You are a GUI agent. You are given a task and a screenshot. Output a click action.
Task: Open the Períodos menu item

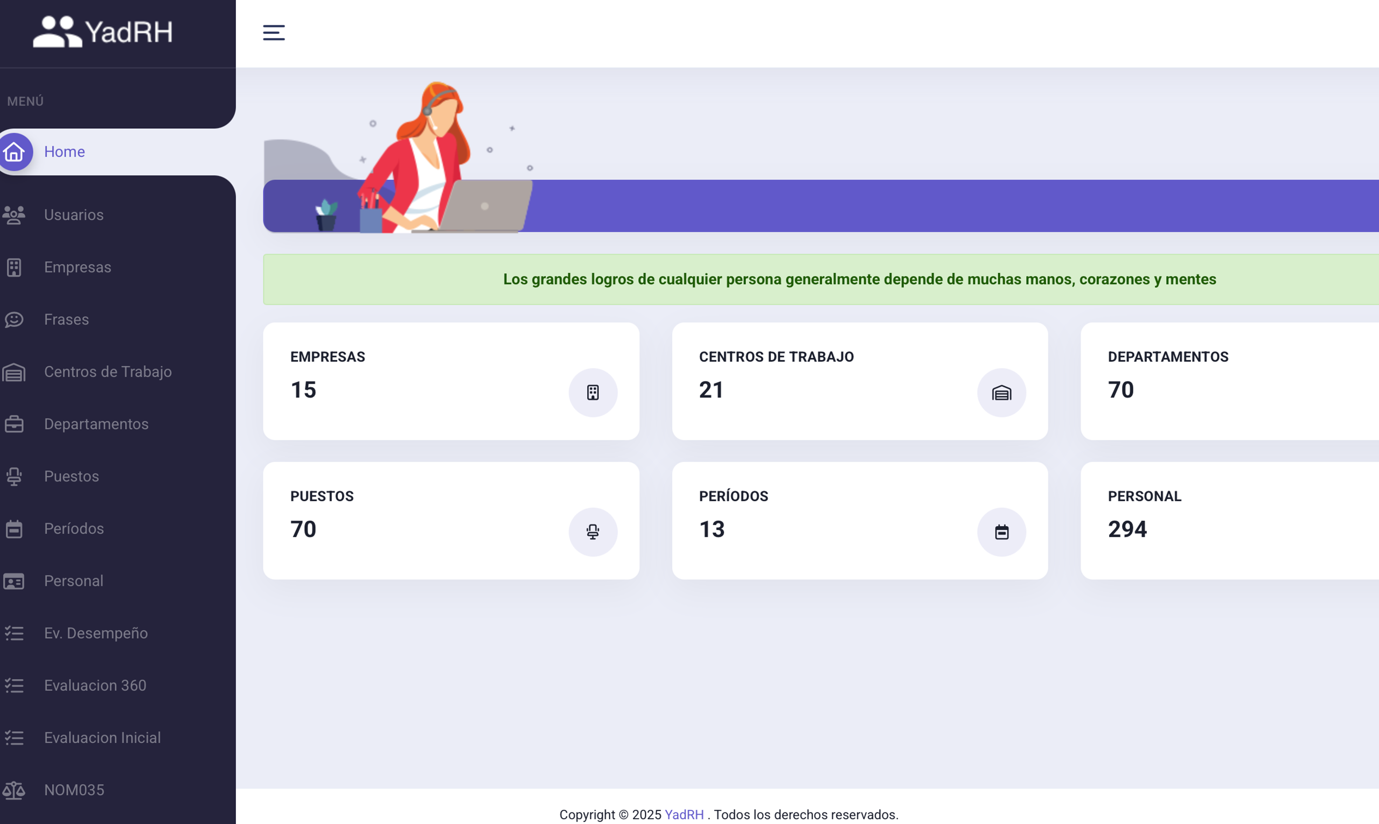74,529
